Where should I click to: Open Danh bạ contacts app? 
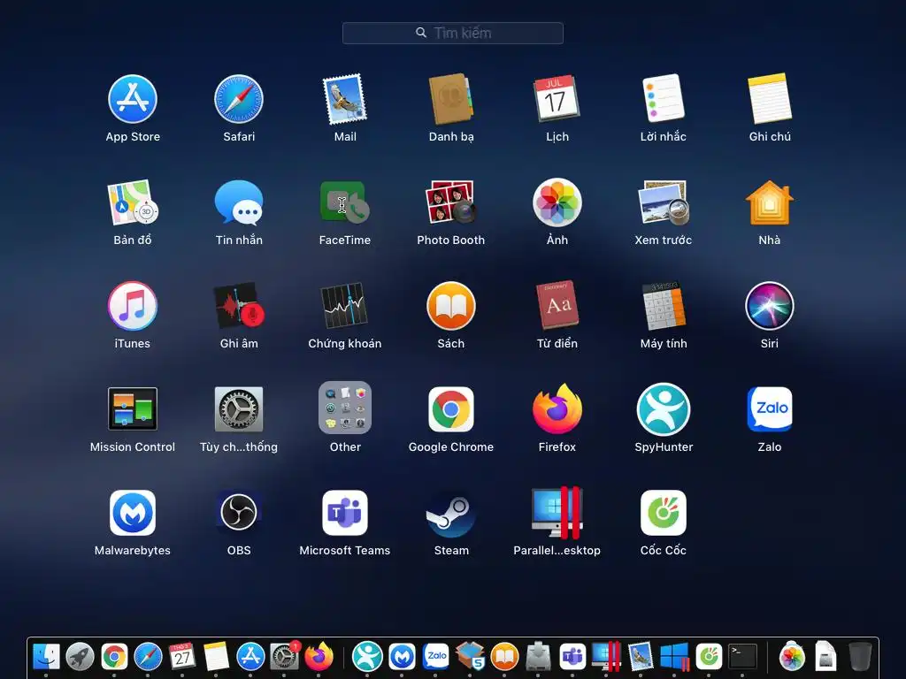[x=450, y=99]
